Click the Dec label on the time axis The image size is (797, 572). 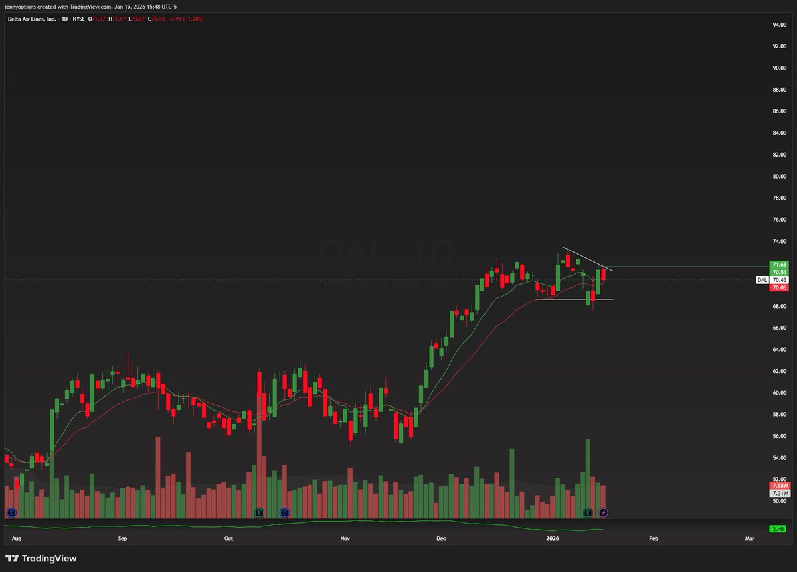tap(442, 539)
